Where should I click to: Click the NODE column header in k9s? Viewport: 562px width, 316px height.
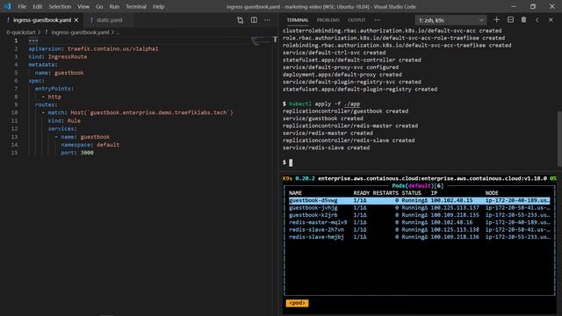pos(492,193)
